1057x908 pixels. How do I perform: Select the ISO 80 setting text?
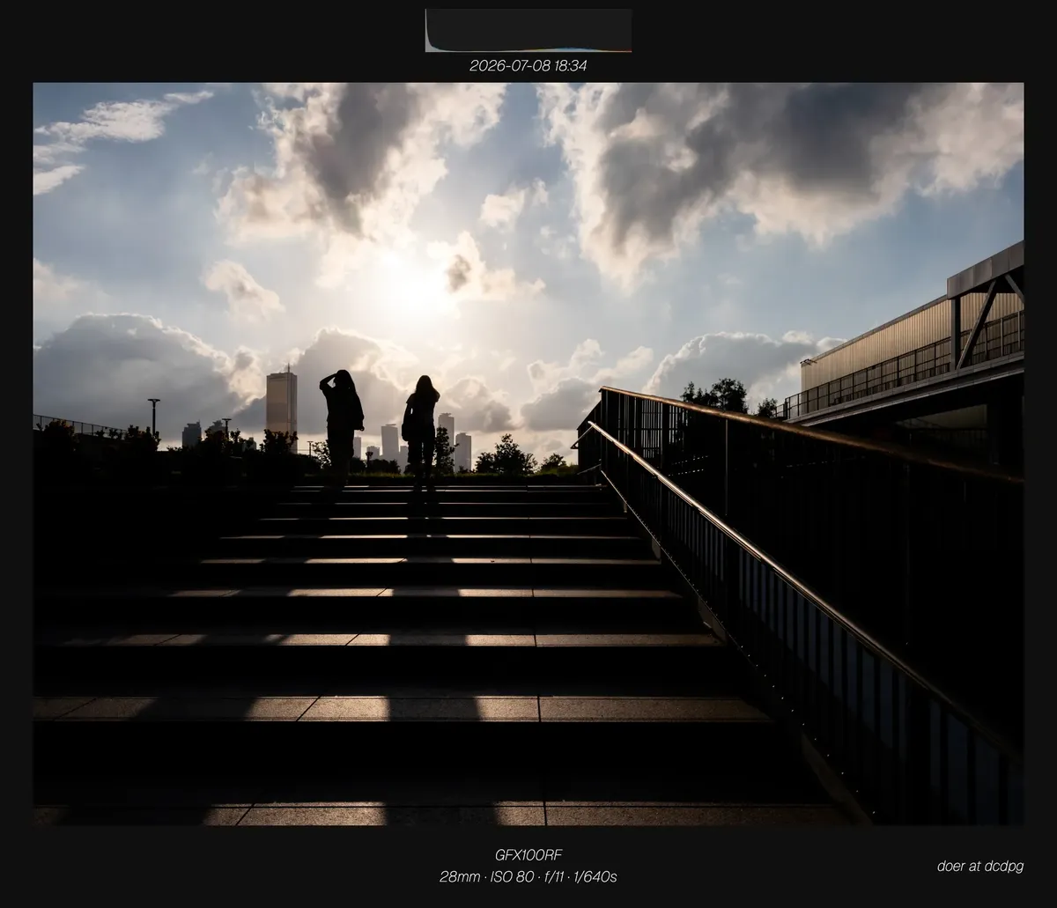pyautogui.click(x=512, y=877)
